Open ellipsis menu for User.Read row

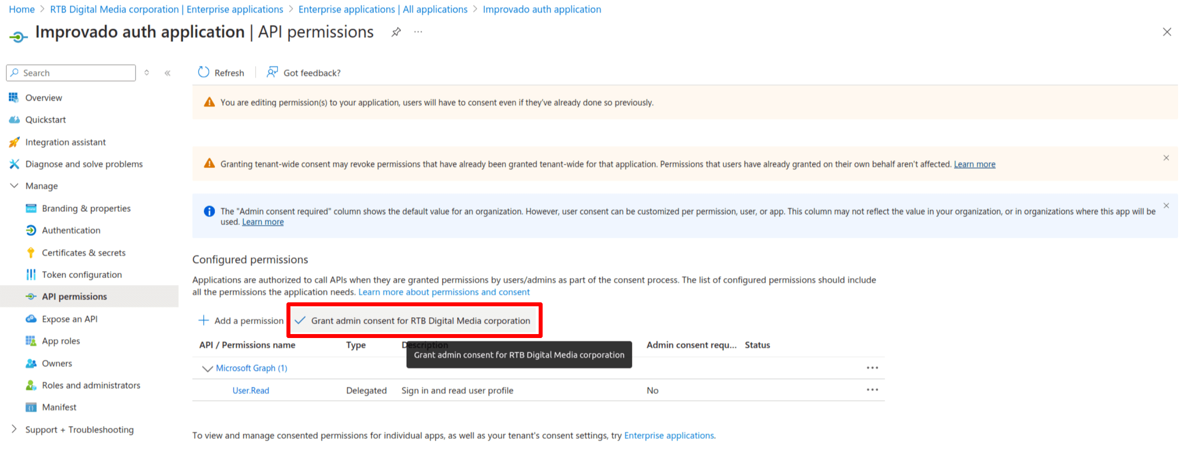click(872, 390)
